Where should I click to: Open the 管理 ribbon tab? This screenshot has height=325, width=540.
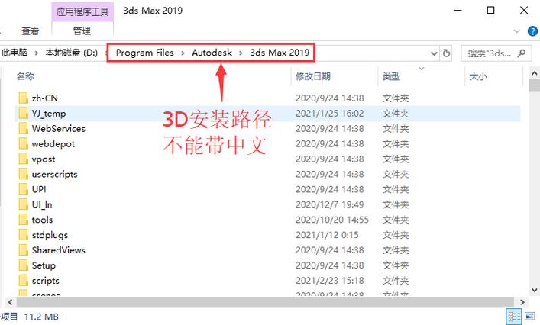[x=82, y=31]
